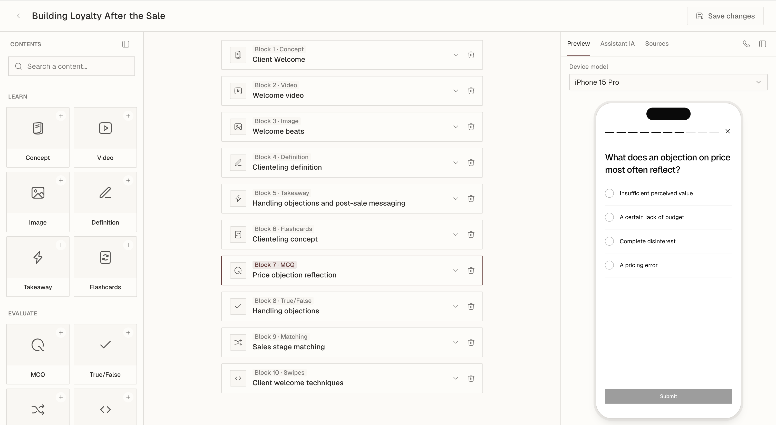The height and width of the screenshot is (425, 776).
Task: Add a Definition block with its plus icon
Action: click(x=128, y=180)
